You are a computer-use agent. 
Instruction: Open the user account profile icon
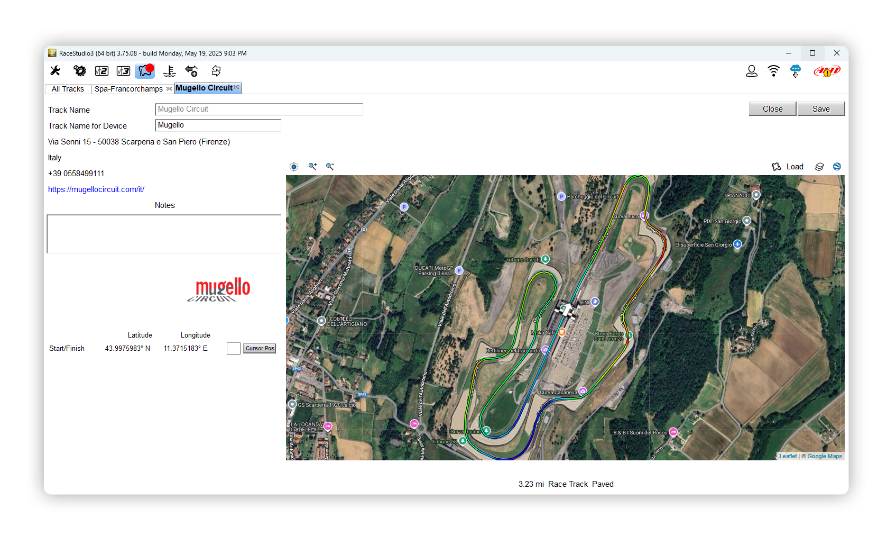click(x=752, y=71)
